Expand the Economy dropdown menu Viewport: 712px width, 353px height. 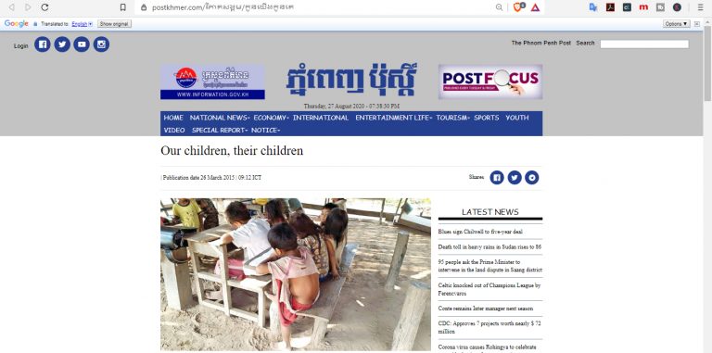[x=271, y=118]
